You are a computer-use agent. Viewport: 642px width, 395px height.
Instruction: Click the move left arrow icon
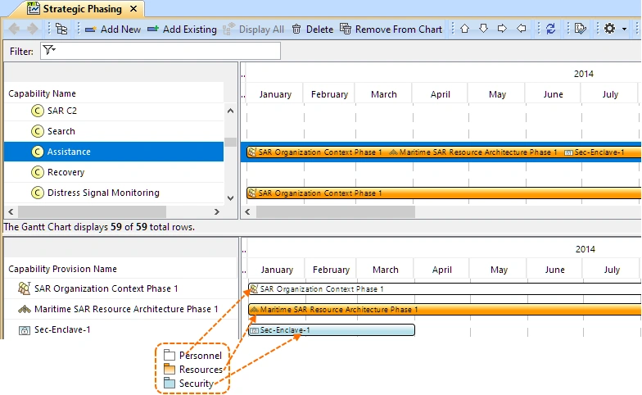tap(521, 29)
